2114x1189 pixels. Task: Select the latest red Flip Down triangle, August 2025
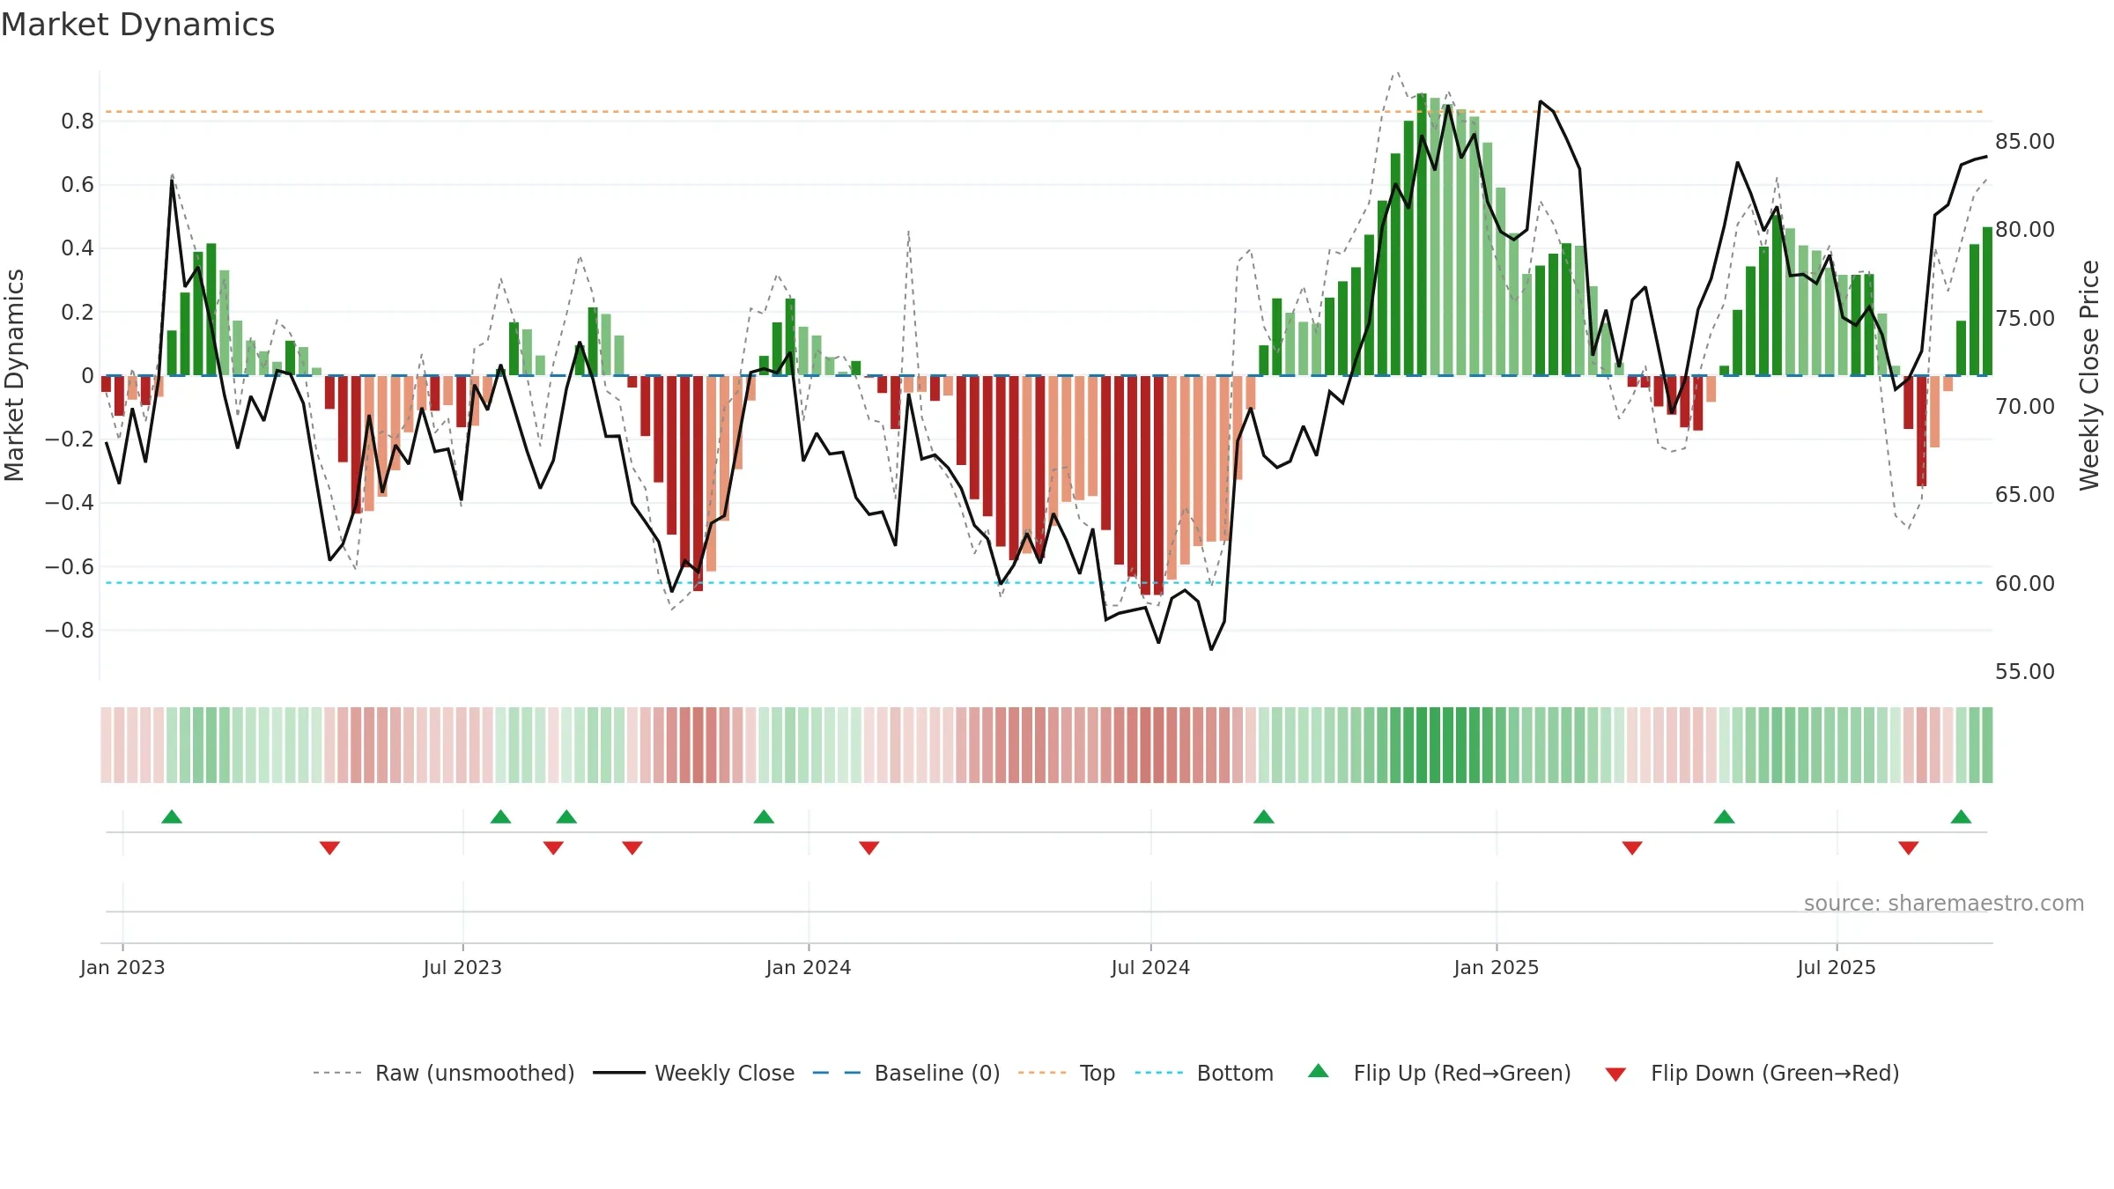coord(1909,848)
